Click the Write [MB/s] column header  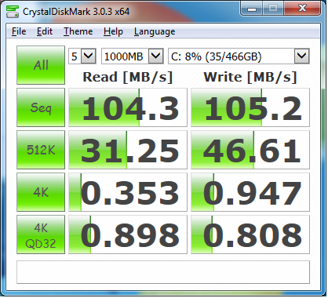(x=250, y=78)
